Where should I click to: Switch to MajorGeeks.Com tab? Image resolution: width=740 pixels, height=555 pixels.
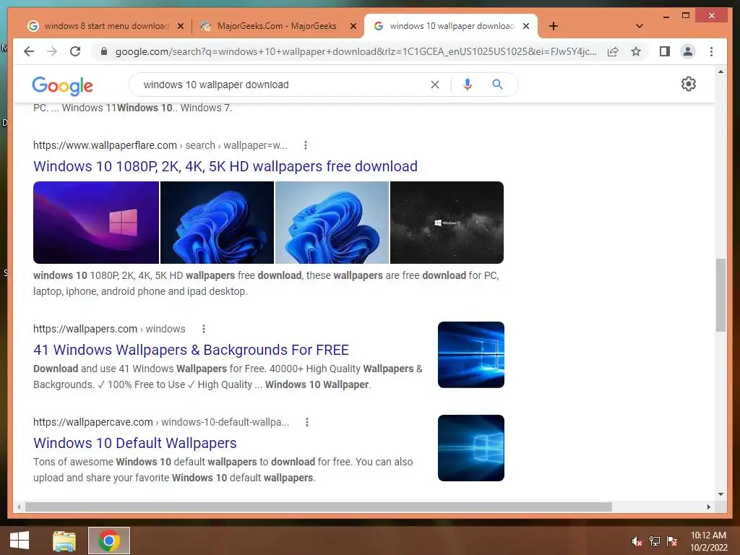point(276,26)
